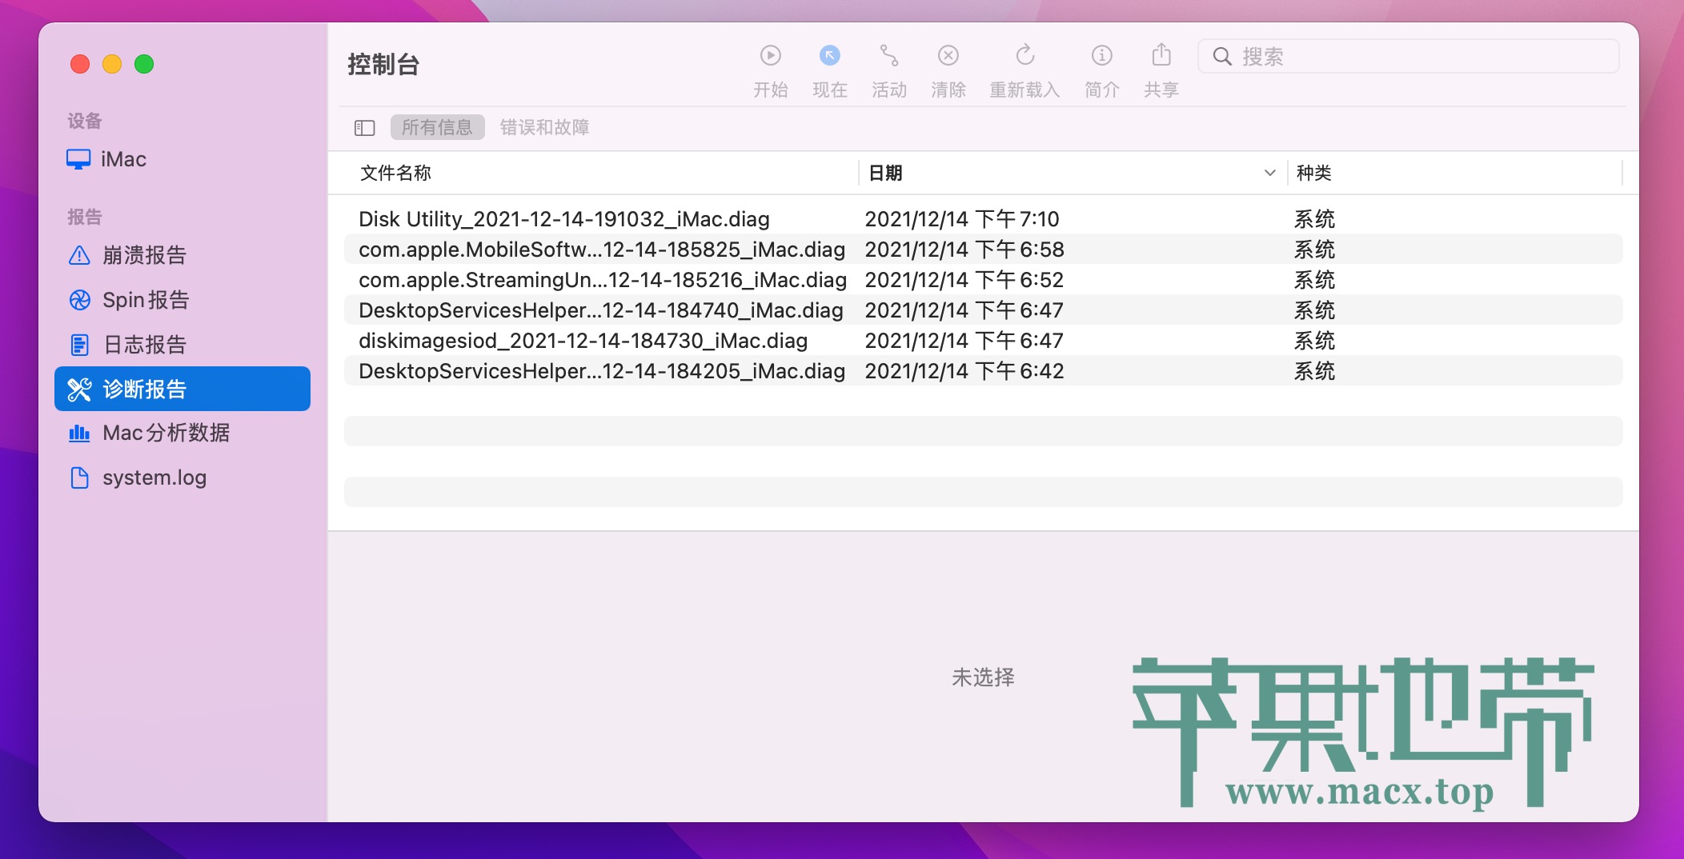The height and width of the screenshot is (859, 1684).
Task: Click the 日期 column sort chevron
Action: coord(1269,173)
